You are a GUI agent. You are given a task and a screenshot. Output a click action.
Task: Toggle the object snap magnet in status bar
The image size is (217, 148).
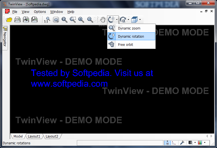168,143
